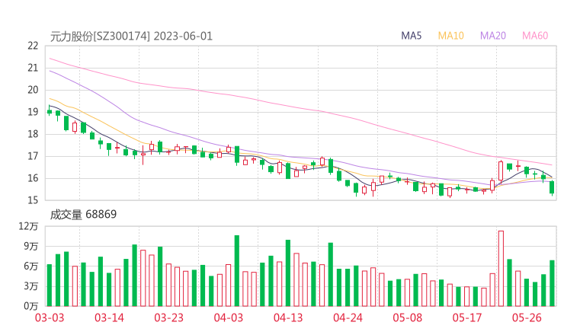
Task: Click the chart title 元力股份[SZ300174] 2023-06-01
Action: tap(131, 37)
